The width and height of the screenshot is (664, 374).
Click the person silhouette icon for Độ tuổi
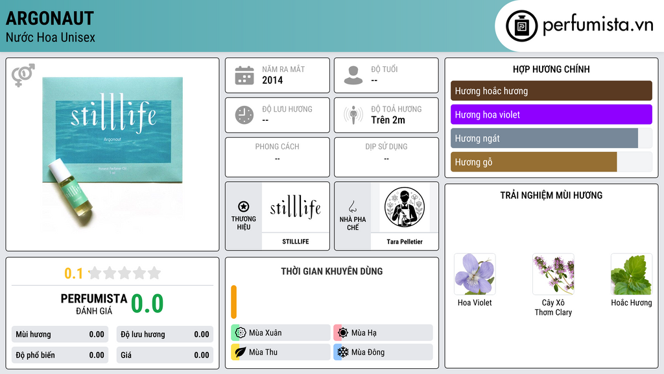[353, 75]
